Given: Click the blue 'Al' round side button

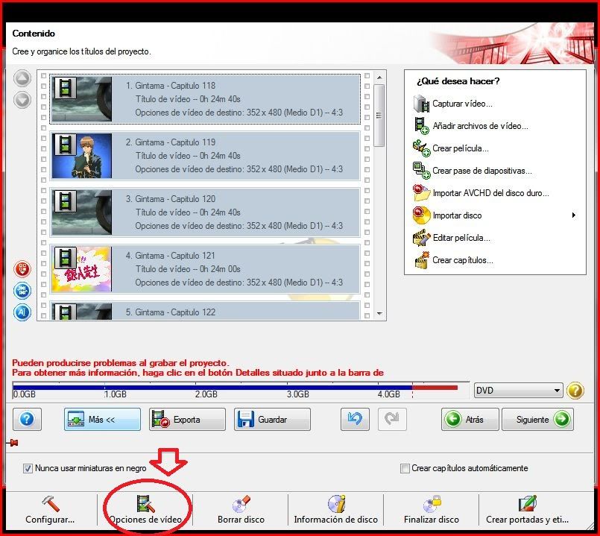Looking at the screenshot, I should pos(22,312).
